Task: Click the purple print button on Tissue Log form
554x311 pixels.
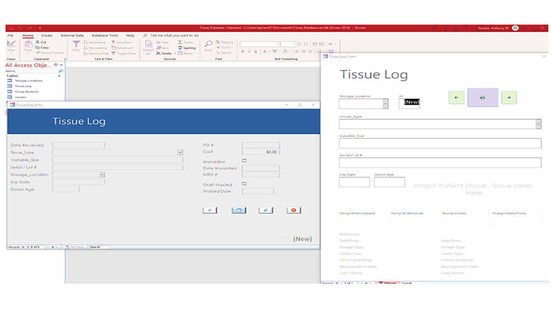Action: 483,98
